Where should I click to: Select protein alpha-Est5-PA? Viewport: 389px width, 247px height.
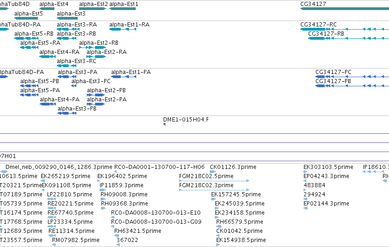click(x=29, y=95)
